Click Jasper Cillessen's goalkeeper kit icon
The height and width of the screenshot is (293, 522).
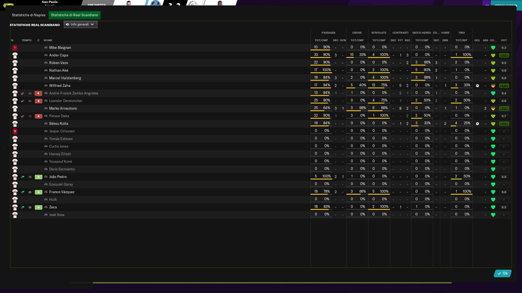(x=15, y=131)
